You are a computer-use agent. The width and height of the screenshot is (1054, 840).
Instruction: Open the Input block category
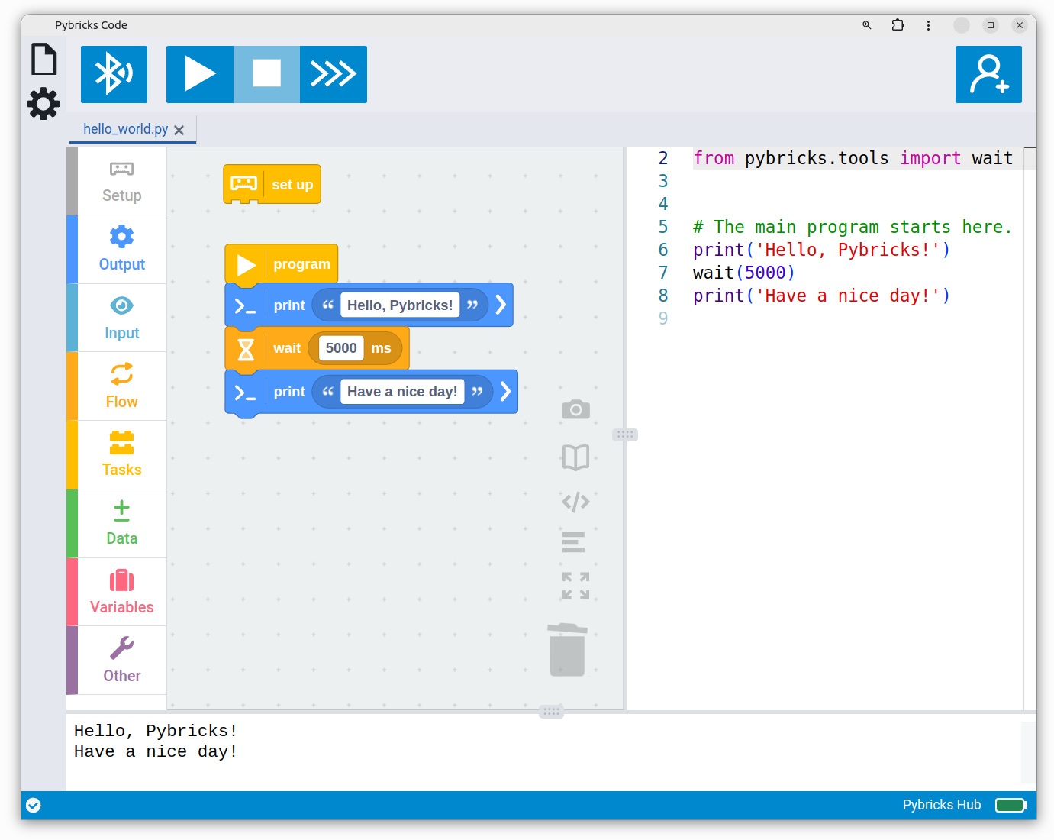(x=121, y=318)
